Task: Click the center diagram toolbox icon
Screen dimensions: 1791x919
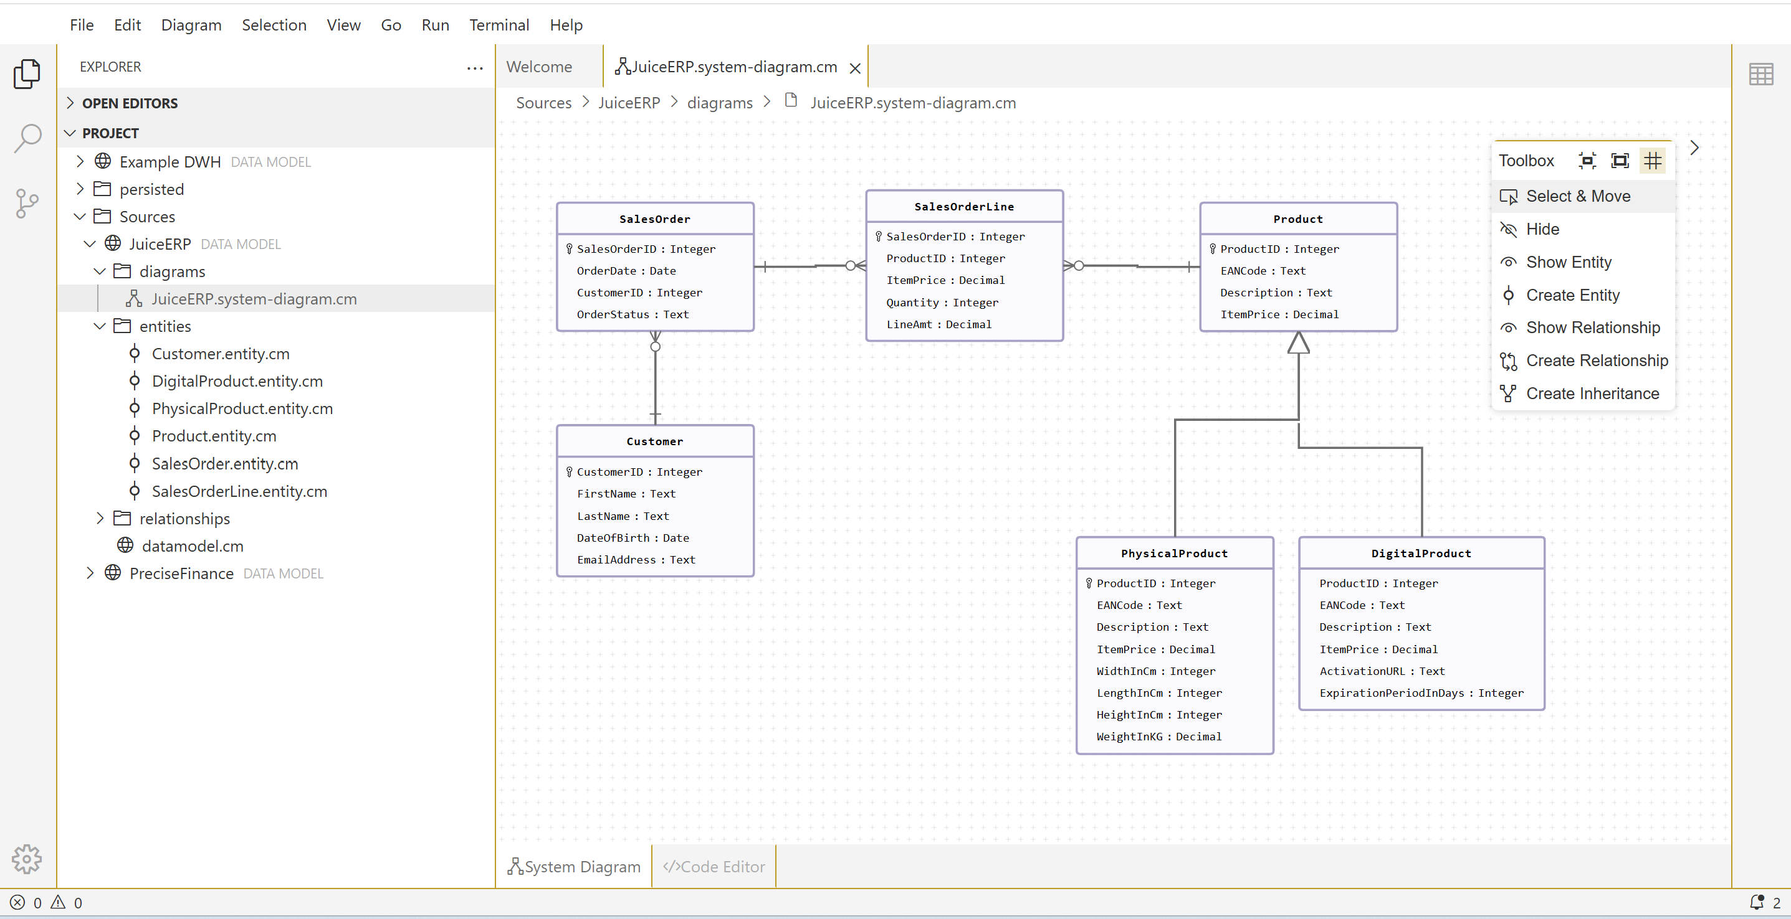Action: (1587, 161)
